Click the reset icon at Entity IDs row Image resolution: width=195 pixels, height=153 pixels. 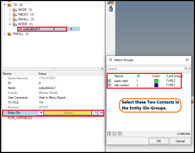tap(101, 113)
